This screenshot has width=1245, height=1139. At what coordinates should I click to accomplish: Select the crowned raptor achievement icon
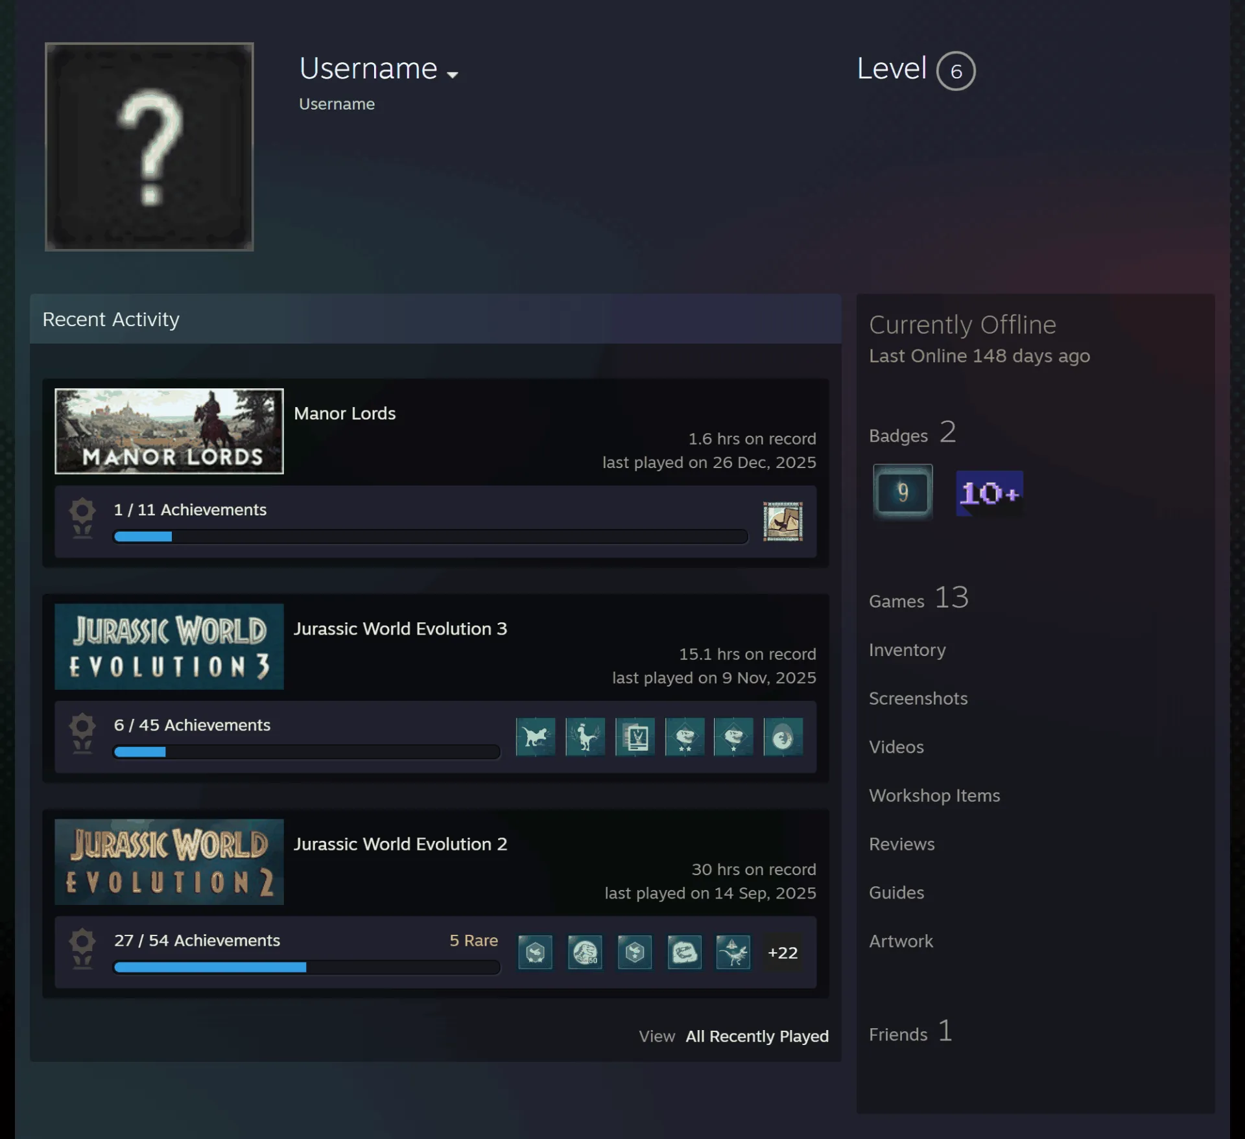tap(585, 736)
